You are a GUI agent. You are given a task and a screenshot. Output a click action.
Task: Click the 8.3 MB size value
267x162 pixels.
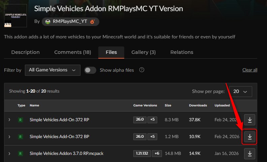tap(172, 120)
